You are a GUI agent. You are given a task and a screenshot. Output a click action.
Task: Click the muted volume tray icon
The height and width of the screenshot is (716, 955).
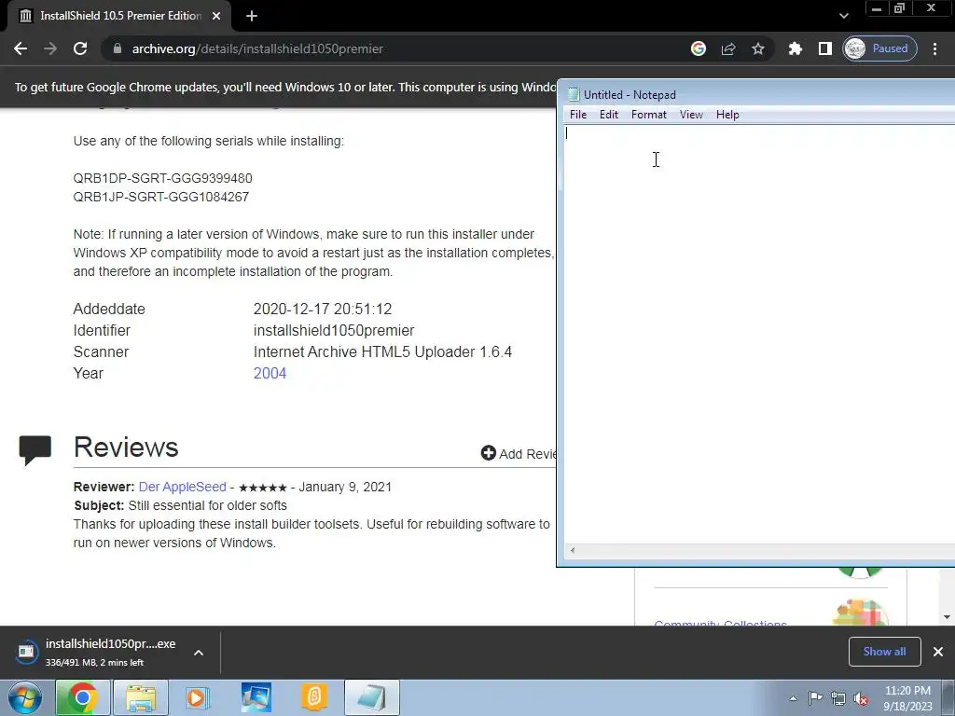pos(861,698)
